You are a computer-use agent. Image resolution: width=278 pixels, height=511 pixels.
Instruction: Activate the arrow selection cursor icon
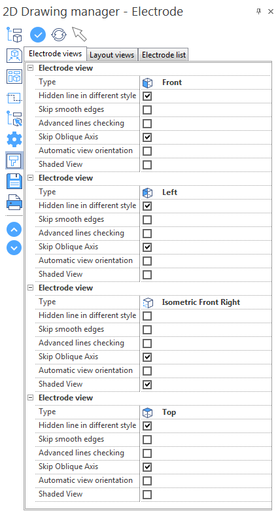click(x=79, y=34)
